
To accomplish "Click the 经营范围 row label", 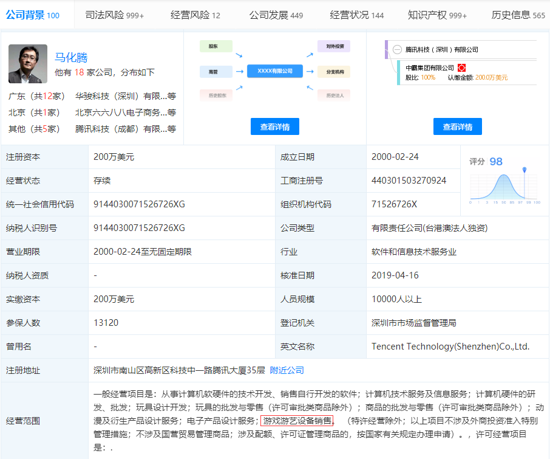I will (x=23, y=421).
